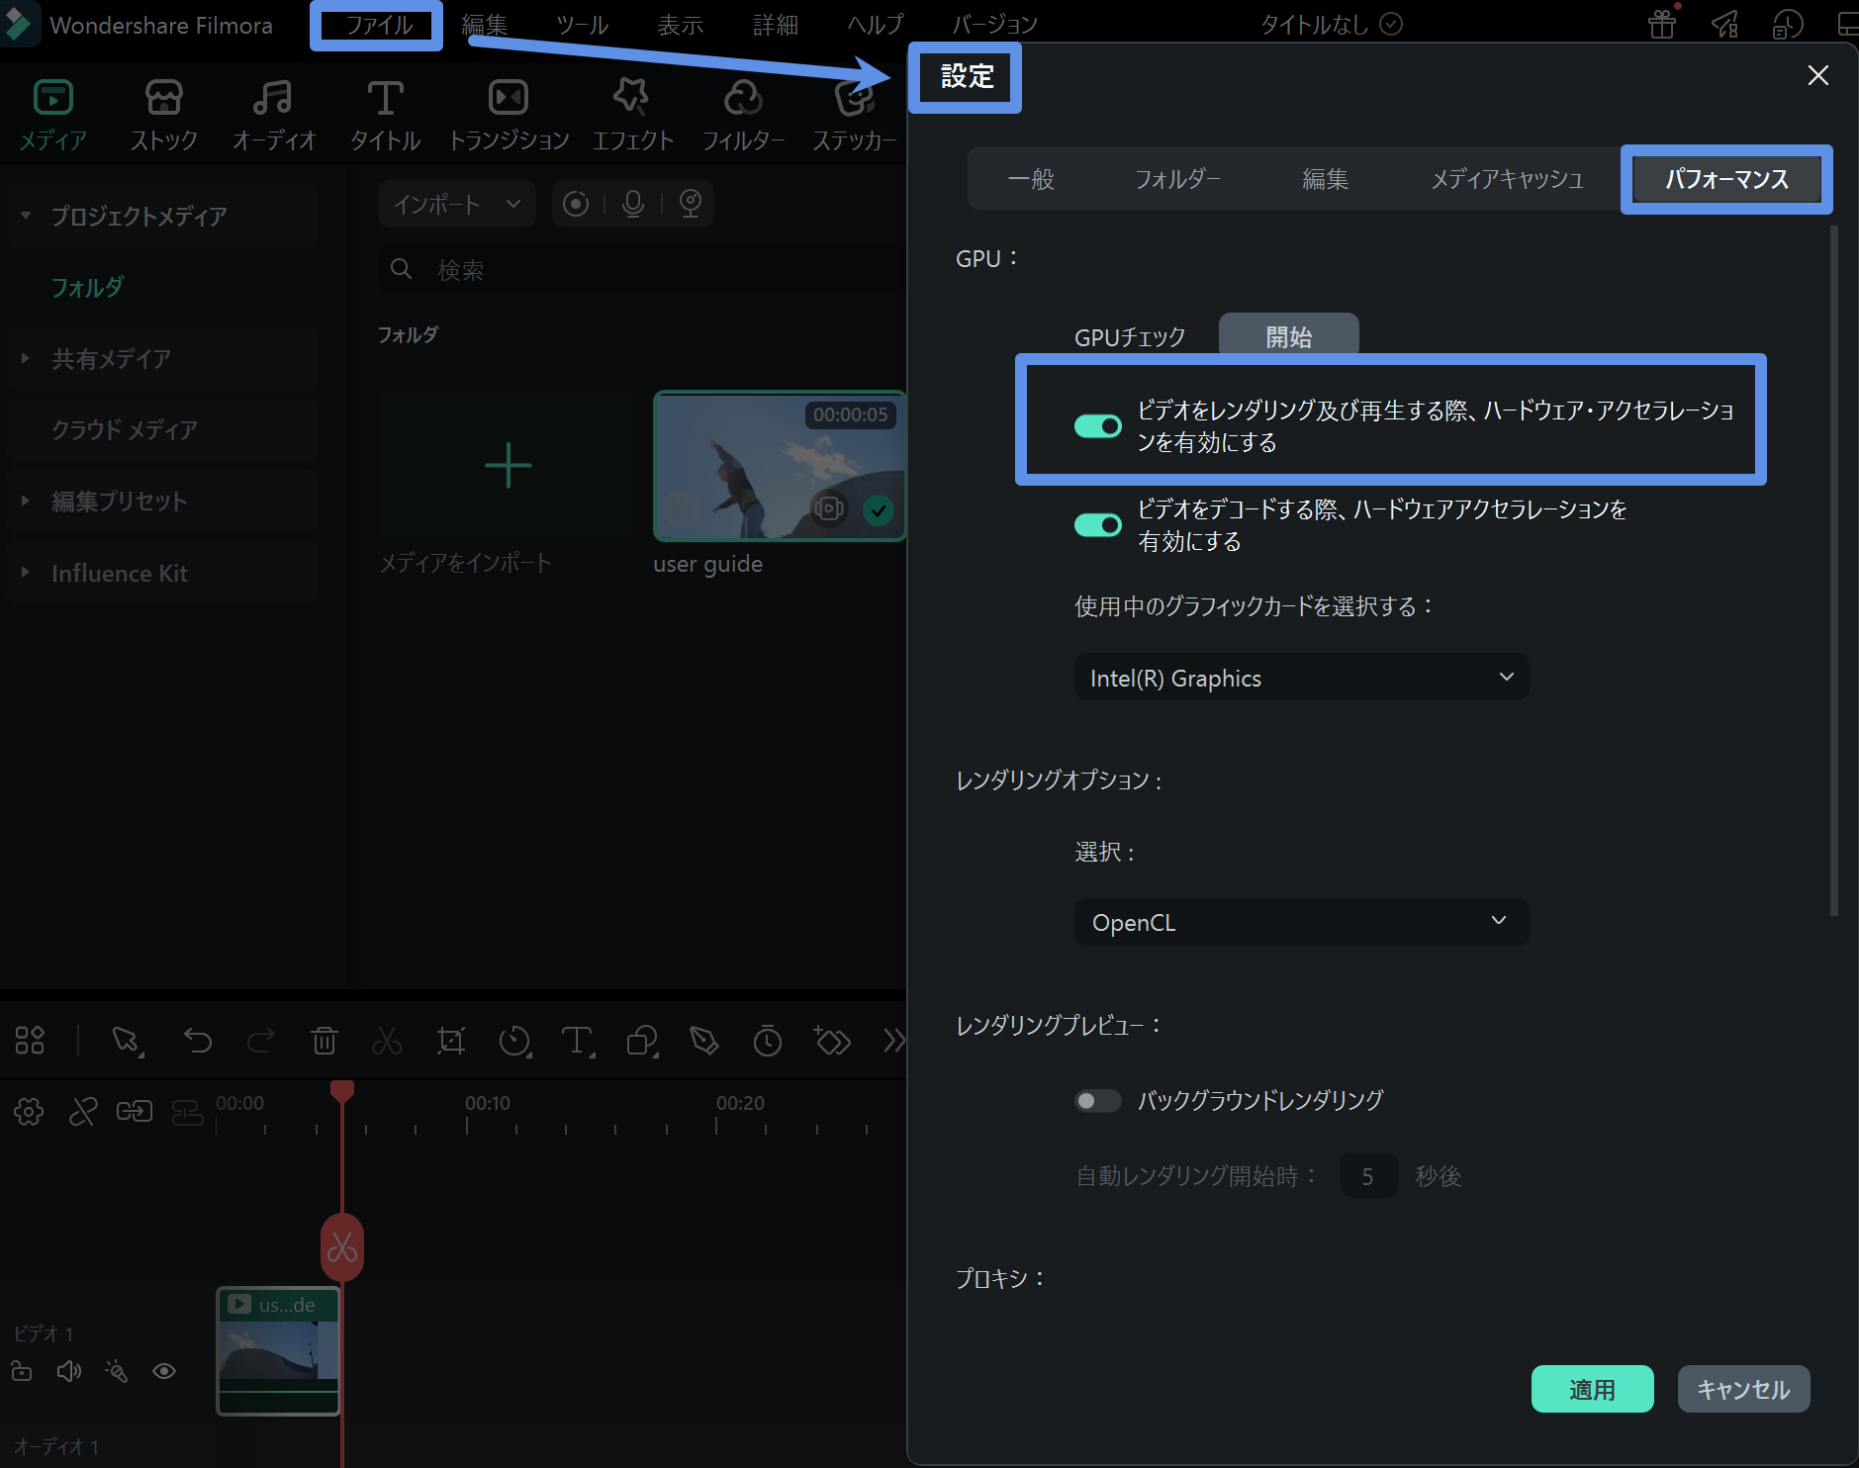Image resolution: width=1859 pixels, height=1468 pixels.
Task: Open the オーディオ (Audio) panel icon
Action: point(273,97)
